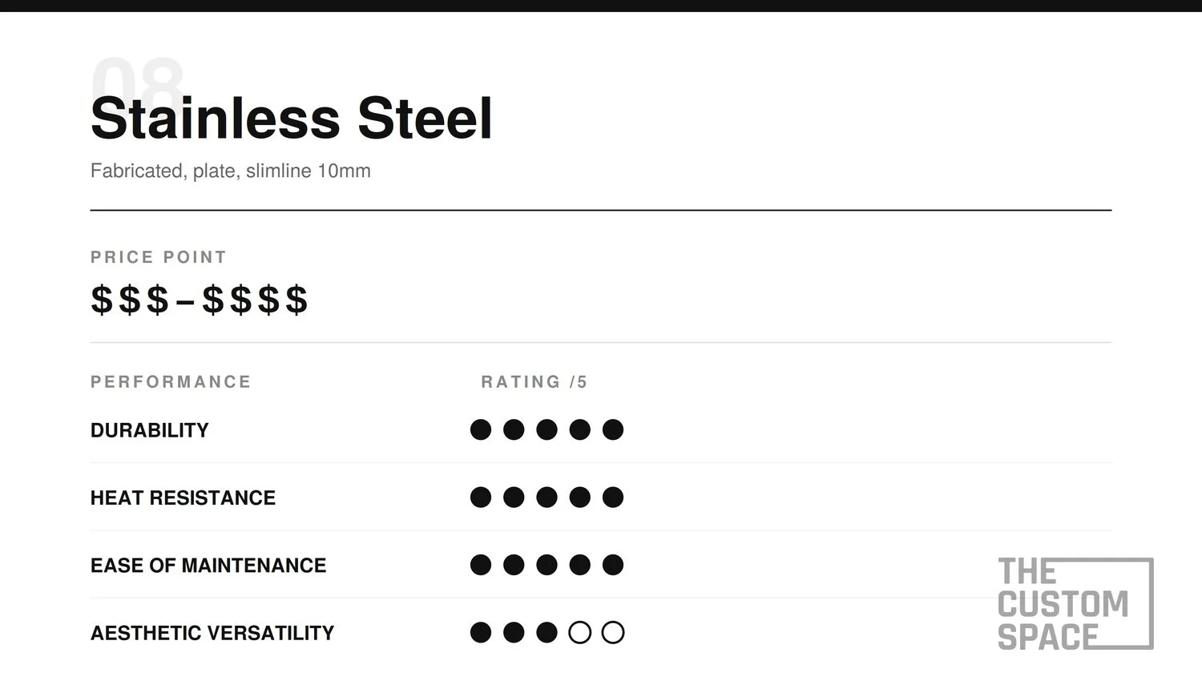Select first filled dot in Durability rating
The image size is (1202, 697).
pos(481,430)
